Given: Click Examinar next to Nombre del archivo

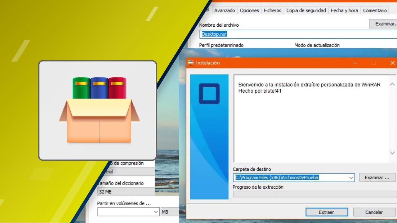Looking at the screenshot, I should pyautogui.click(x=383, y=24).
